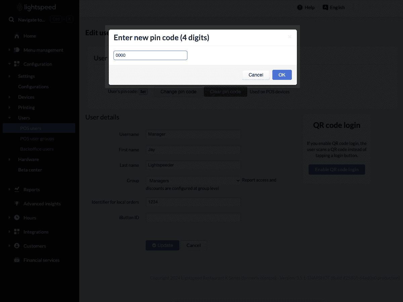Viewport: 403px width, 302px height.
Task: Expand the Settings submenu arrow
Action: (x=9, y=76)
